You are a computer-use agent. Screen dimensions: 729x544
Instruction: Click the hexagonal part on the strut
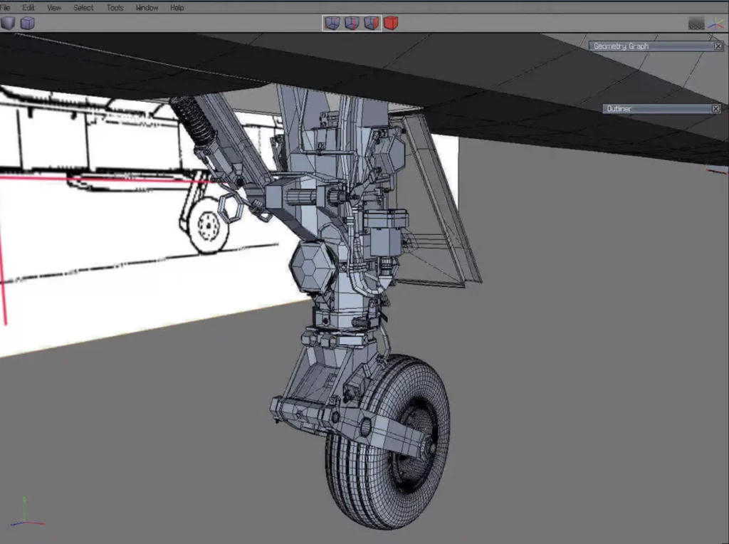click(313, 266)
